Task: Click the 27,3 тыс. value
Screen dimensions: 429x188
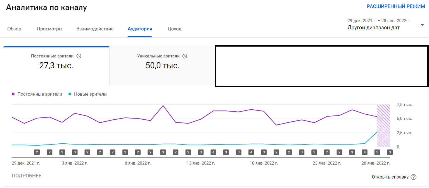Action: (56, 66)
